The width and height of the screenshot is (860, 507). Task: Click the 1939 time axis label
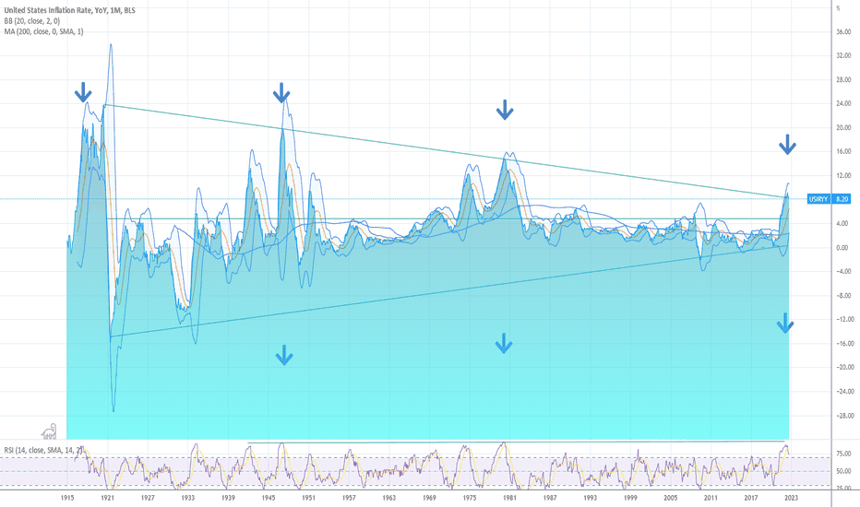click(228, 498)
